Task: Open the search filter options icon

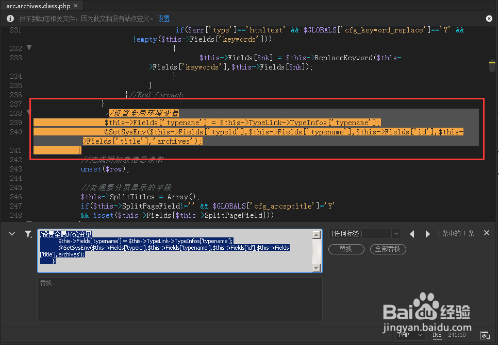Action: click(28, 234)
